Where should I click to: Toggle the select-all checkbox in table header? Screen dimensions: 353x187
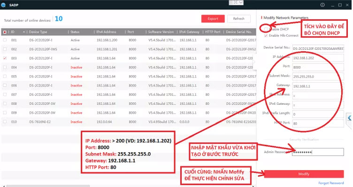click(x=5, y=32)
